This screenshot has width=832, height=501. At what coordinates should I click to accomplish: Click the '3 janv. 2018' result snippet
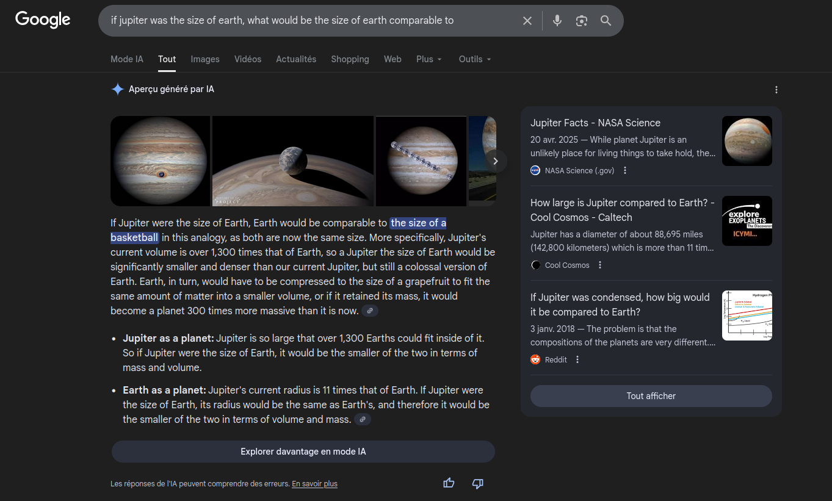point(623,336)
